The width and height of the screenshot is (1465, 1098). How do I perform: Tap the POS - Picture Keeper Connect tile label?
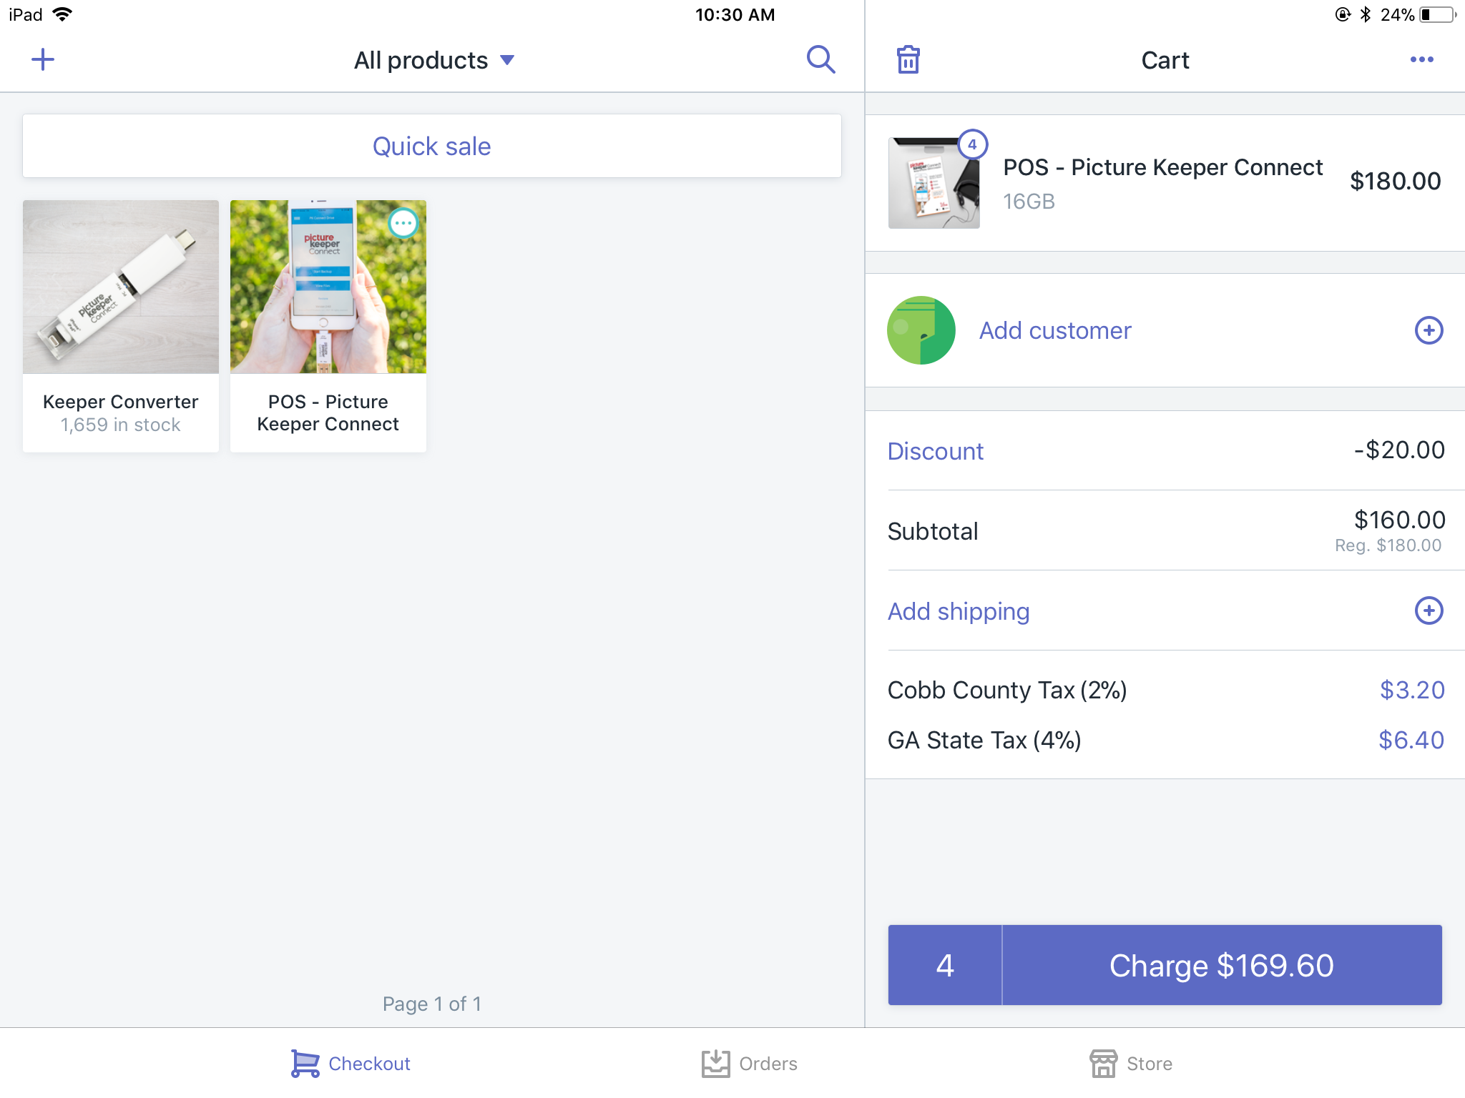click(x=328, y=412)
